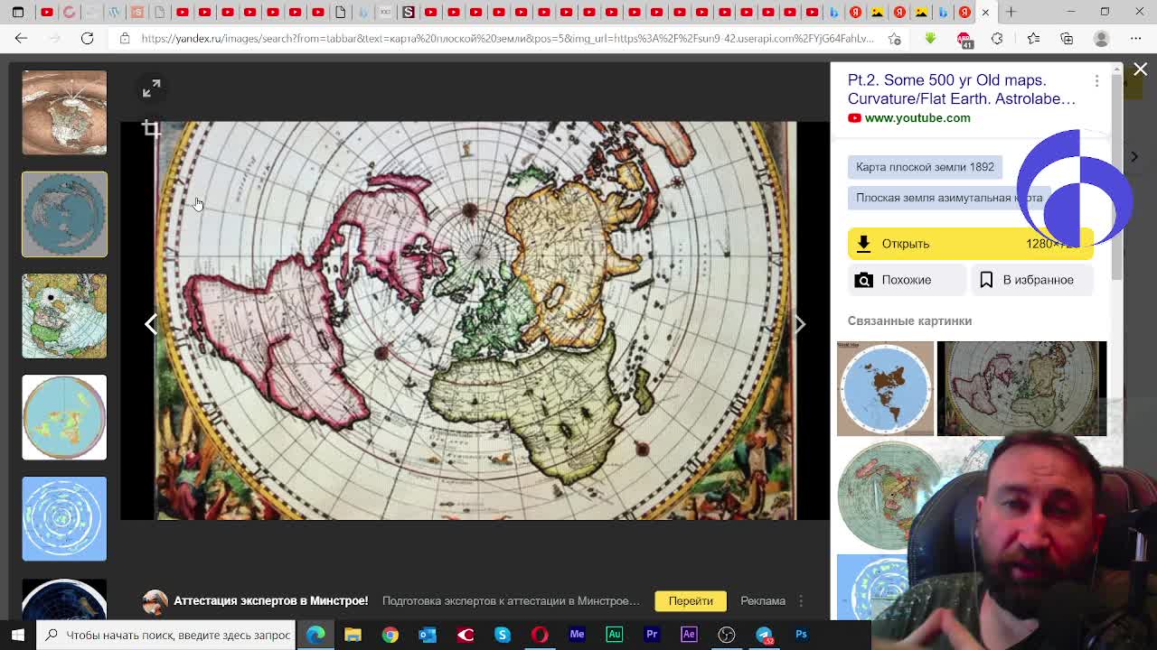Go to next image with right arrow
The image size is (1157, 650).
800,324
